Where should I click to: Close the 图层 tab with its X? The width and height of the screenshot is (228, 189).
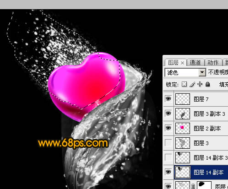(x=182, y=63)
